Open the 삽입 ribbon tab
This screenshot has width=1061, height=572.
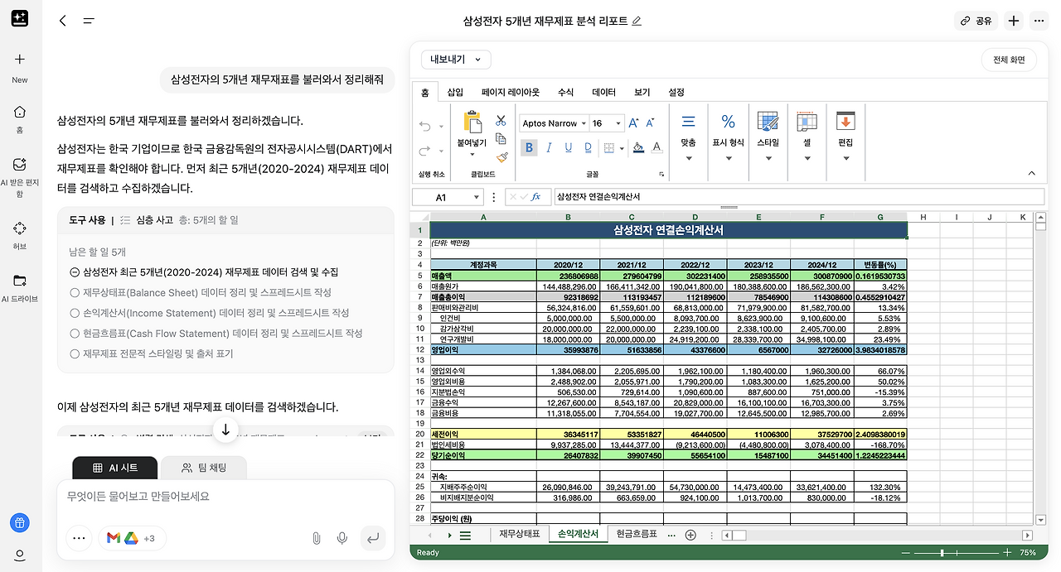point(455,93)
